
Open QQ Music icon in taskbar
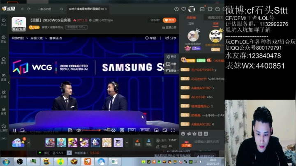click(60, 161)
